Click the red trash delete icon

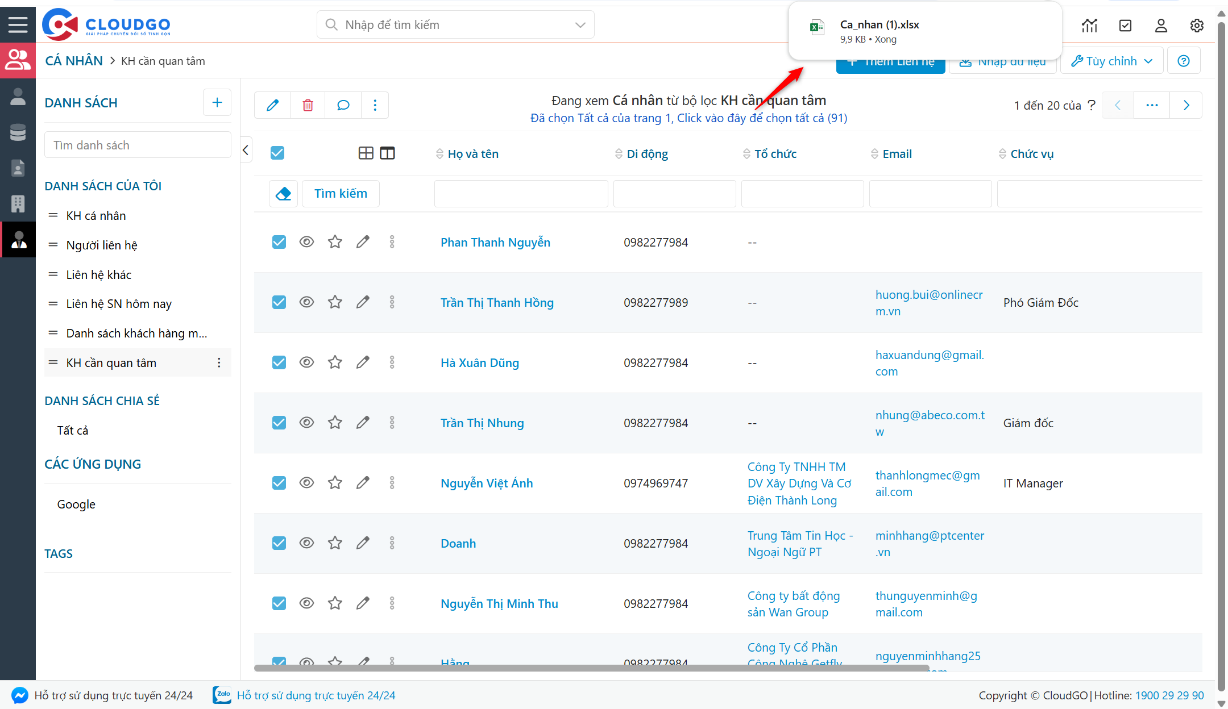(308, 105)
